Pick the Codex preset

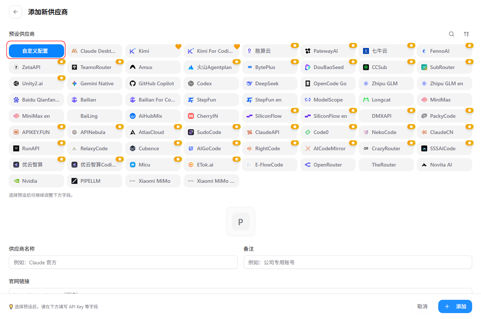click(211, 83)
